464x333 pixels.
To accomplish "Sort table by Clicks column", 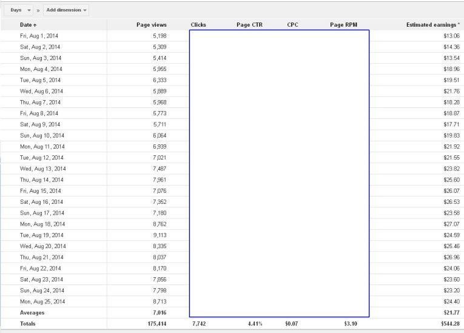I will coord(198,25).
